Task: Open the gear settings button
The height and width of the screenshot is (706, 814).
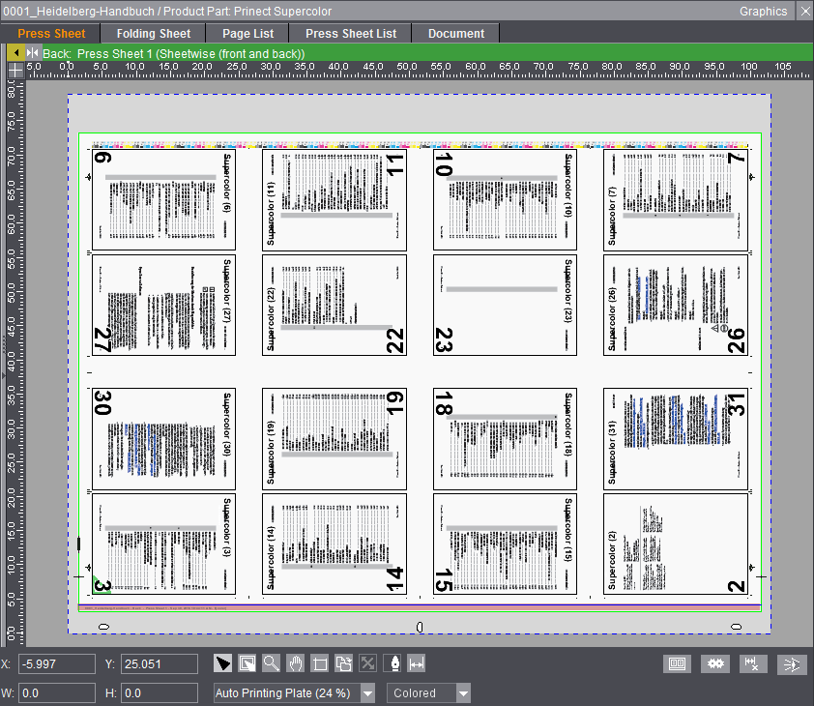Action: pos(716,663)
